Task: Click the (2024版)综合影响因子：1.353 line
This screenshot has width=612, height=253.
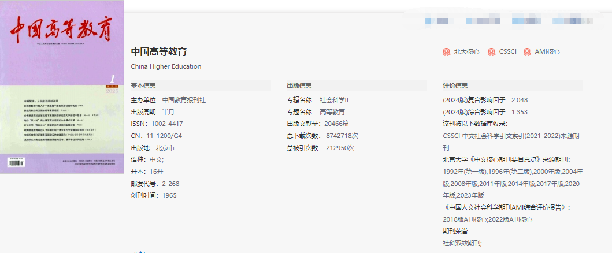Action: [485, 112]
